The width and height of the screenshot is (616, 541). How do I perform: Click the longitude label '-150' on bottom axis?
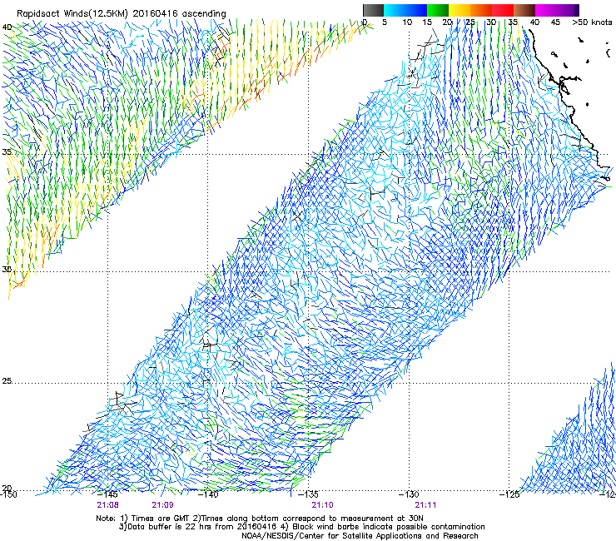(8, 494)
